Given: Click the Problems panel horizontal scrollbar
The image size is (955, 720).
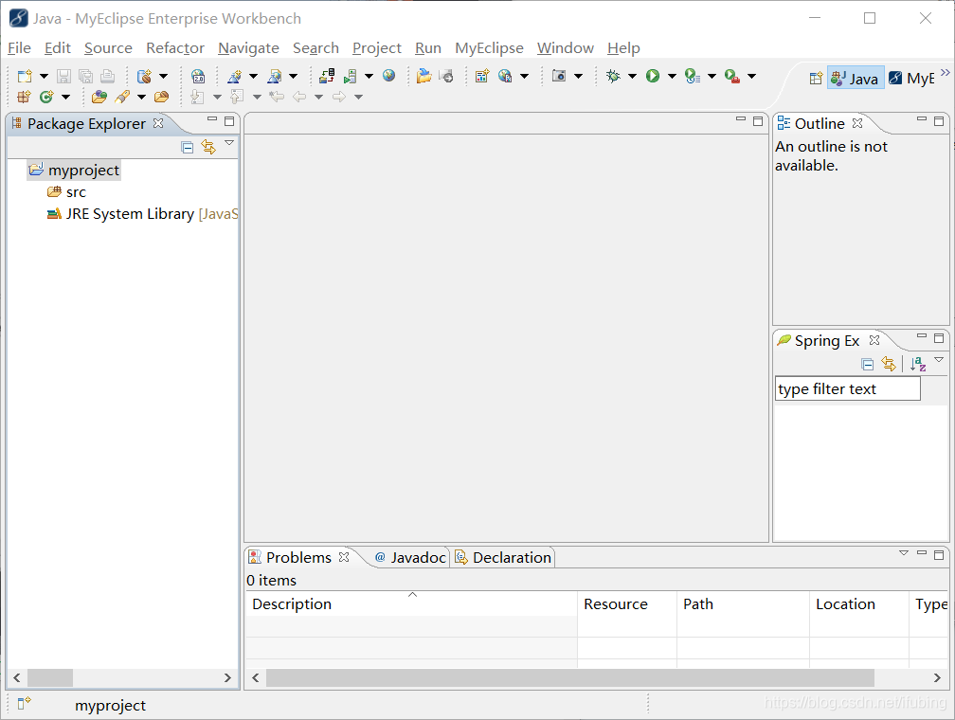Looking at the screenshot, I should coord(569,677).
